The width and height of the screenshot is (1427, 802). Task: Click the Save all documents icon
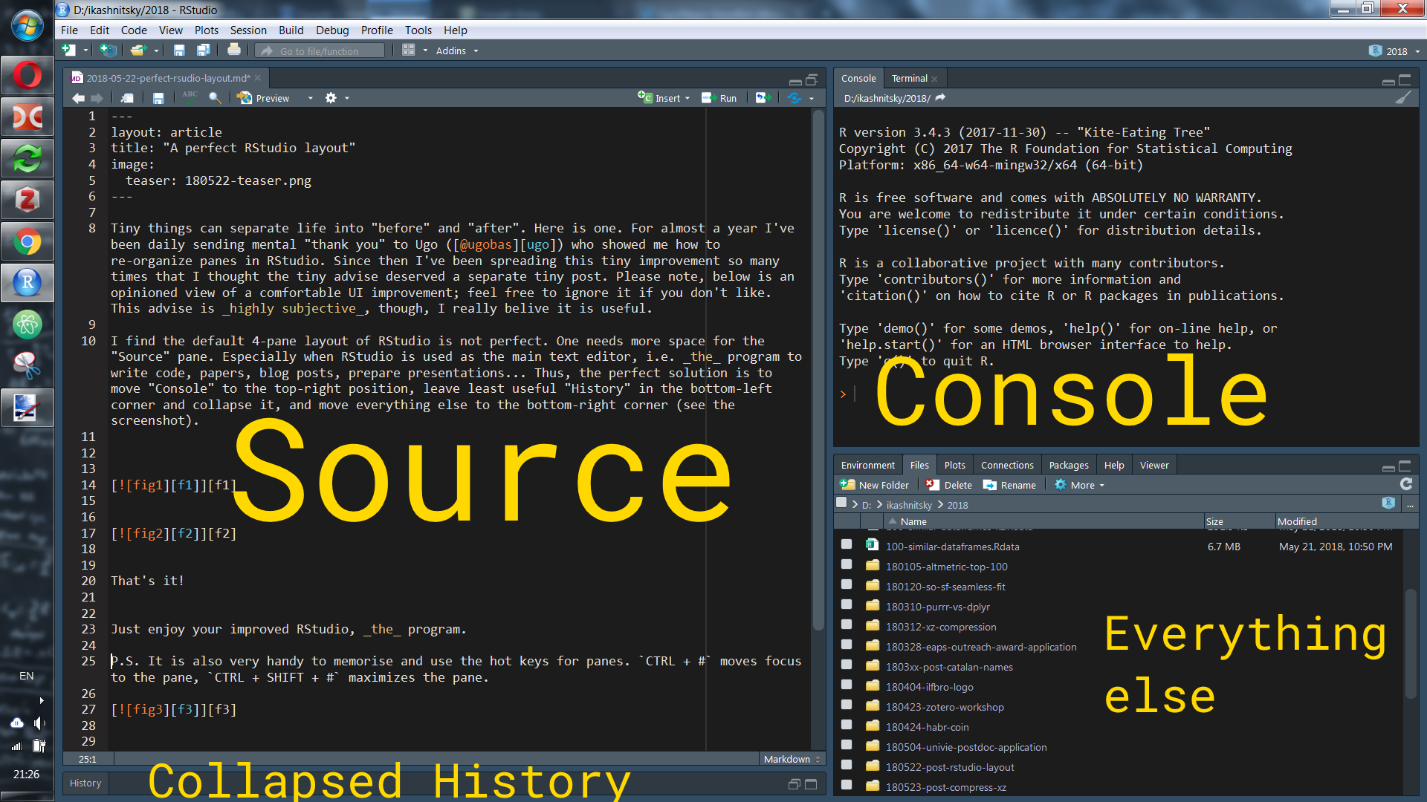point(203,50)
